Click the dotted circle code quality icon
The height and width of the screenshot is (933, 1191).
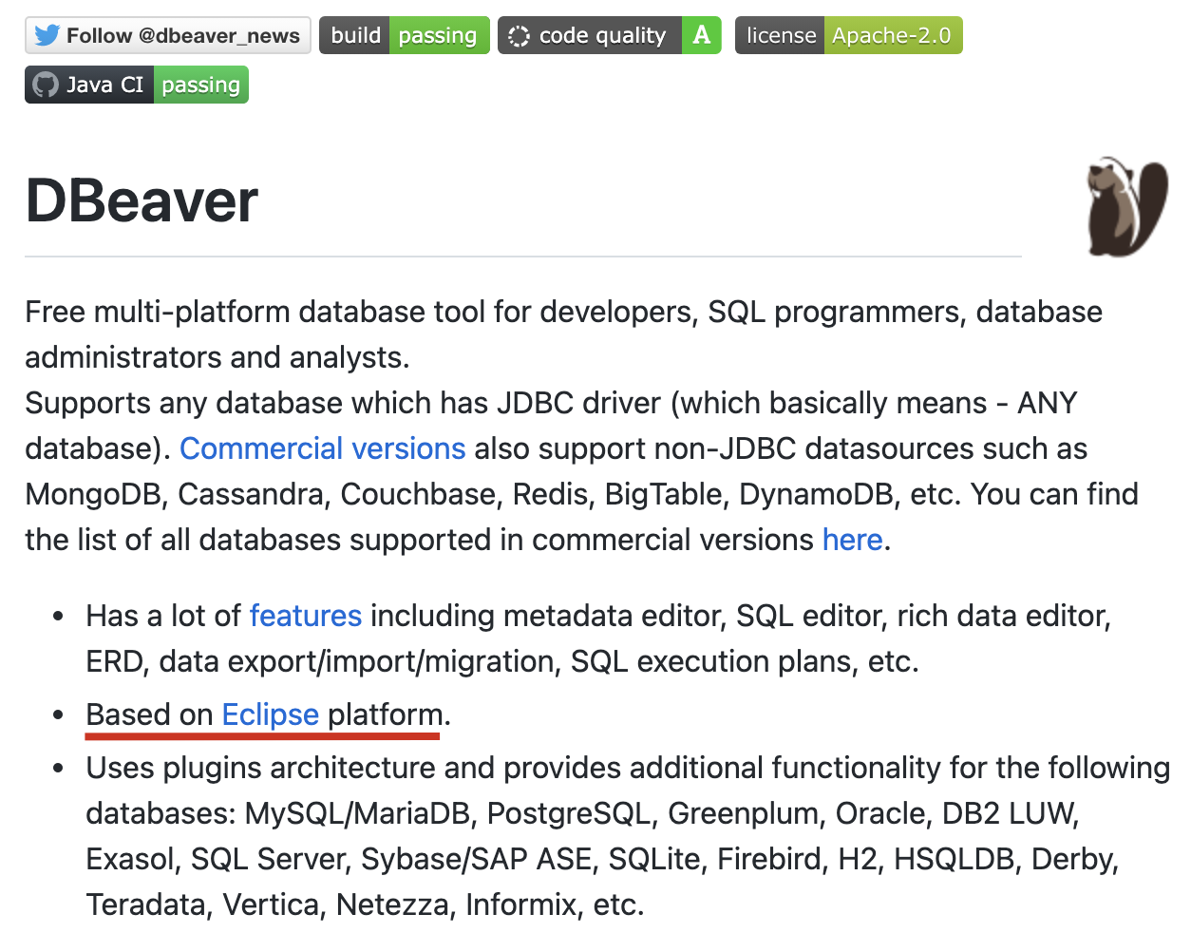click(519, 36)
